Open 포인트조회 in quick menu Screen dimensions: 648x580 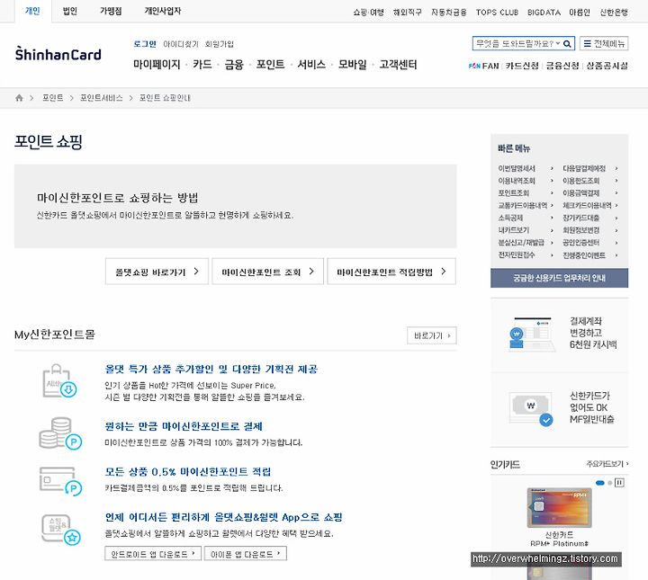514,193
